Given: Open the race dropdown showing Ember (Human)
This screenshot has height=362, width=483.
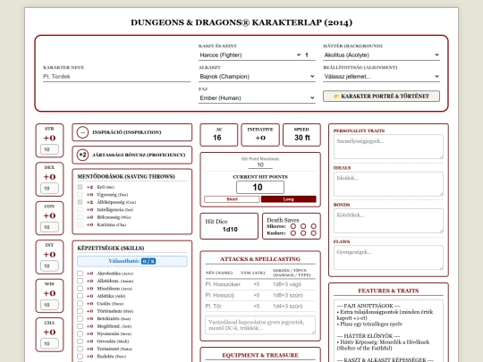Looking at the screenshot, I should [257, 98].
